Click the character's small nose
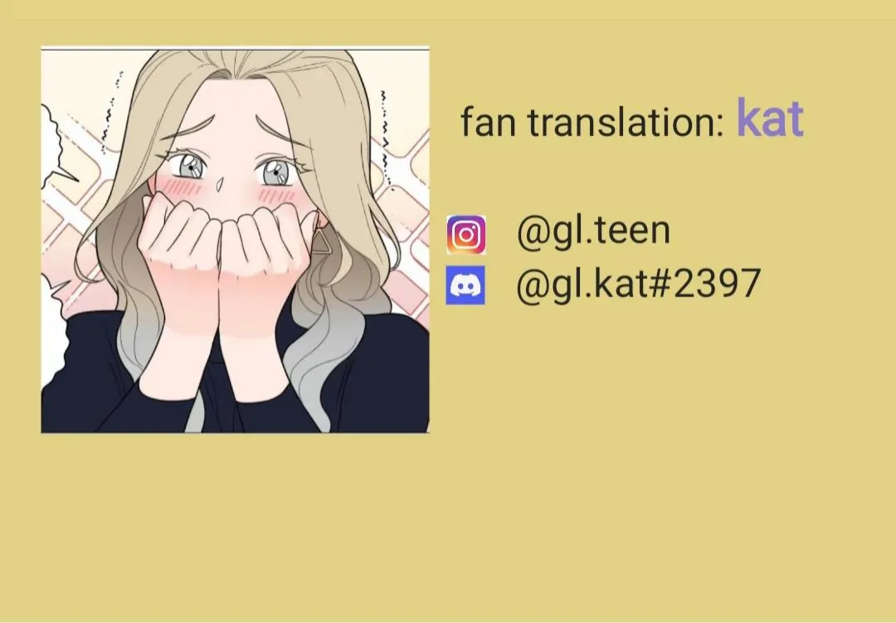 click(220, 184)
